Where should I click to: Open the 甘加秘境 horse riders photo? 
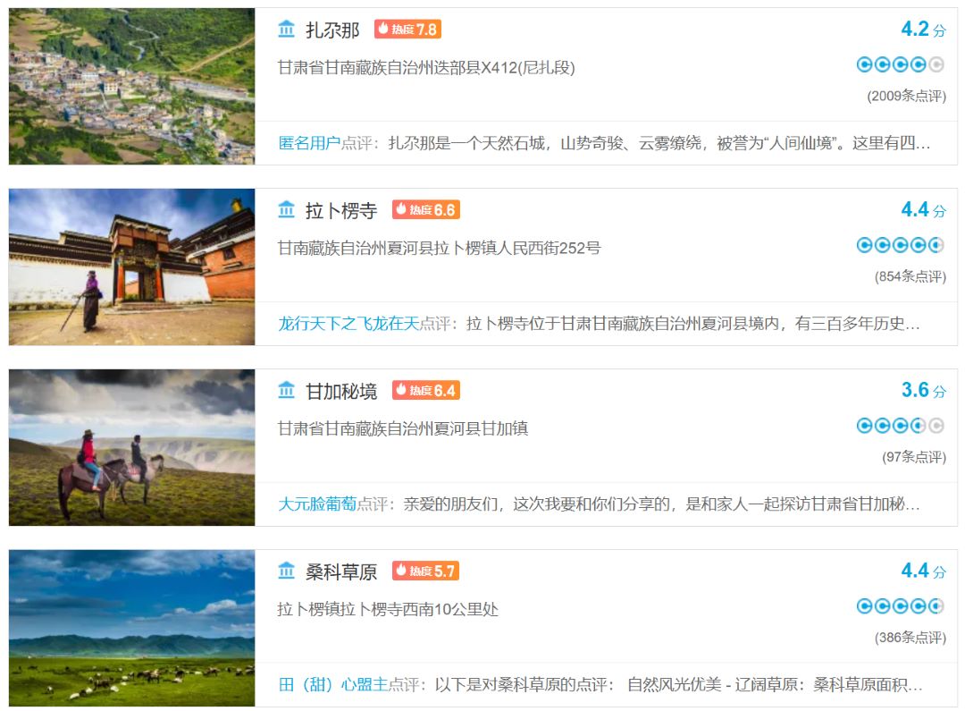click(131, 447)
